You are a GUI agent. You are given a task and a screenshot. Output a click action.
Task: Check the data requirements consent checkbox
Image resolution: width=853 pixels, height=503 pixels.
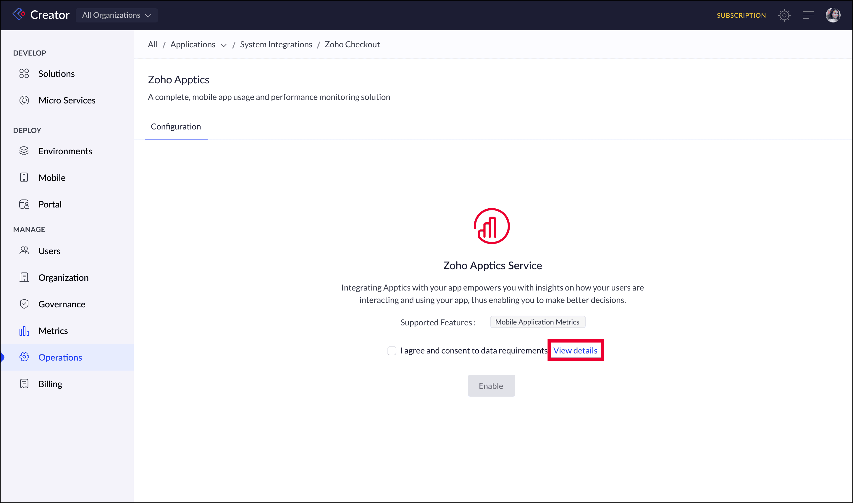pyautogui.click(x=392, y=351)
